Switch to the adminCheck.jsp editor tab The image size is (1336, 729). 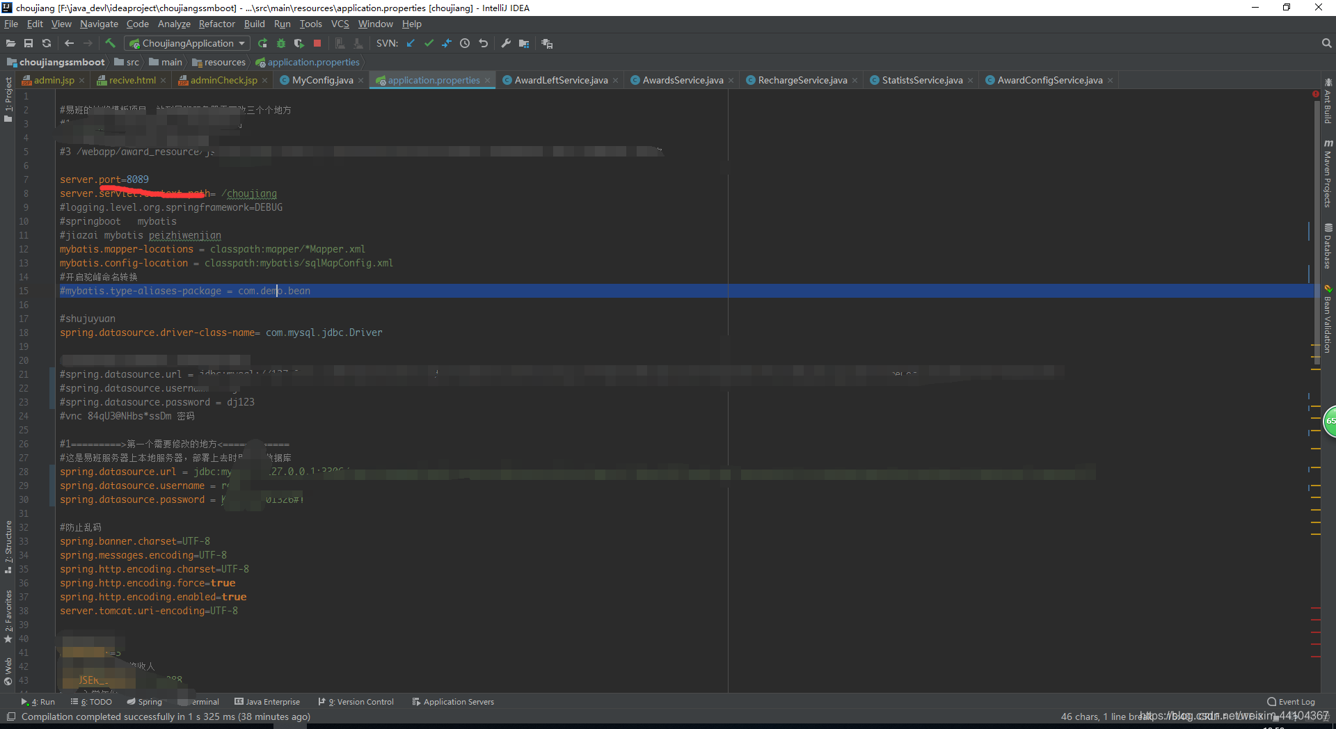click(x=223, y=80)
